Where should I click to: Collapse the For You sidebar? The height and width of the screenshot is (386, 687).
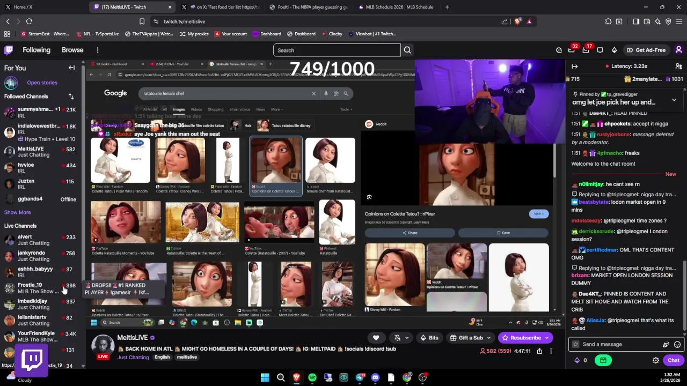pyautogui.click(x=71, y=68)
